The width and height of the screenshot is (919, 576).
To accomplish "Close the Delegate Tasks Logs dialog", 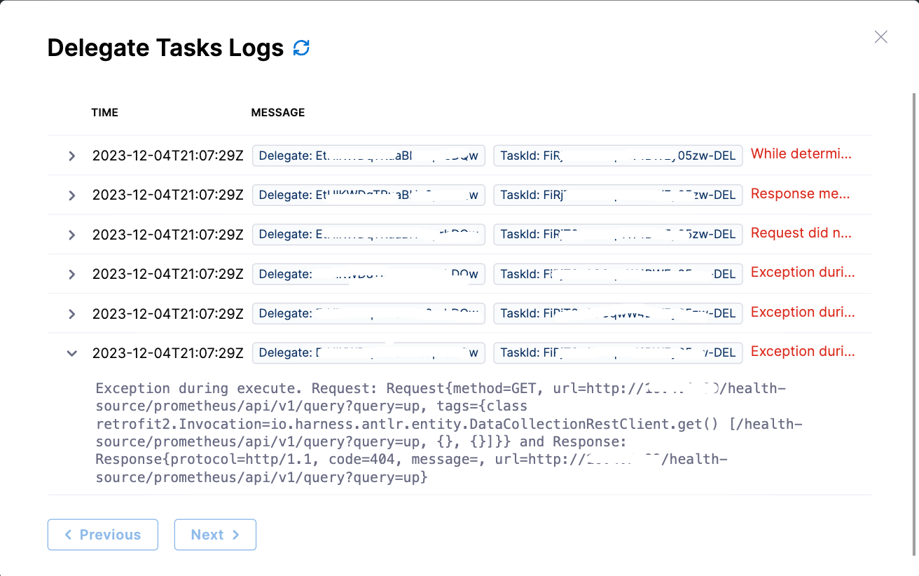I will coord(880,37).
